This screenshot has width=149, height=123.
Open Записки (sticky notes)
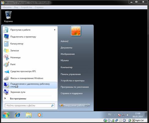pyautogui.click(x=30, y=51)
